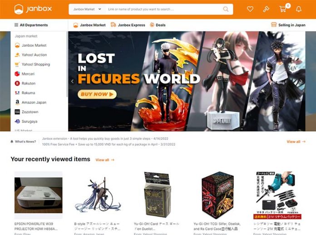Go to Janbox logo homepage
The image size is (316, 235).
click(33, 9)
